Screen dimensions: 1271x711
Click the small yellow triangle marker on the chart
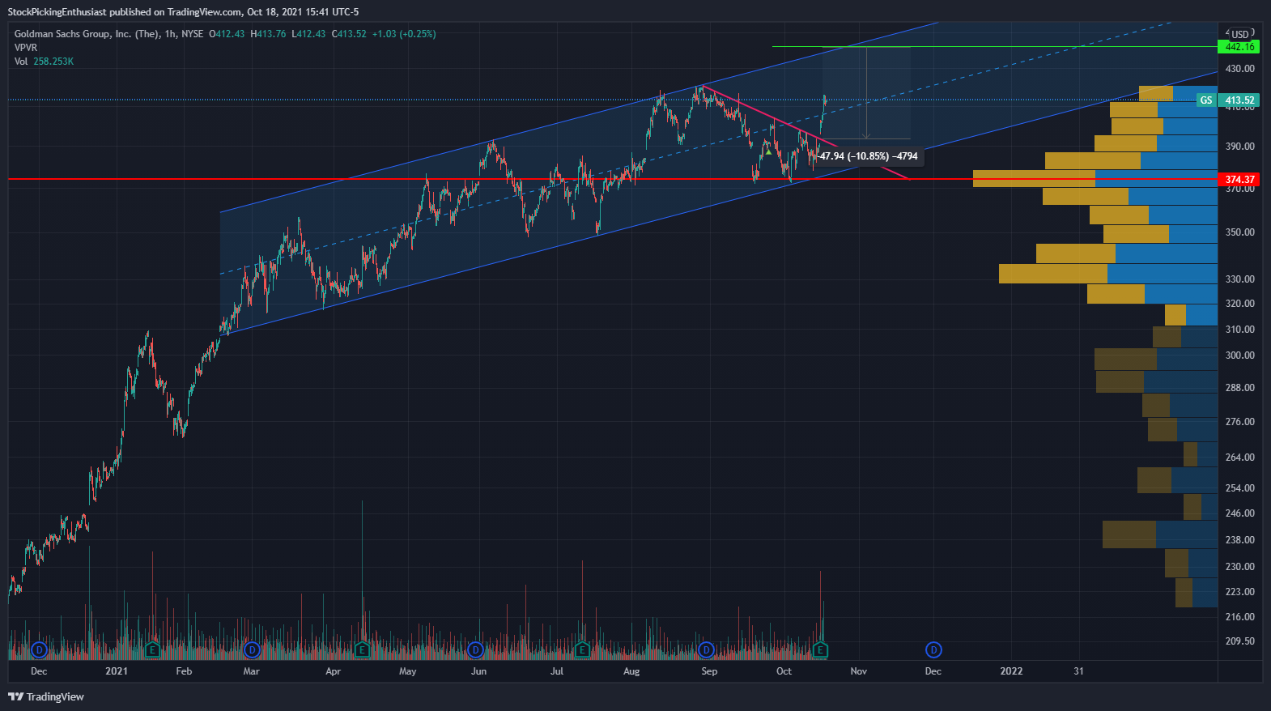[768, 151]
